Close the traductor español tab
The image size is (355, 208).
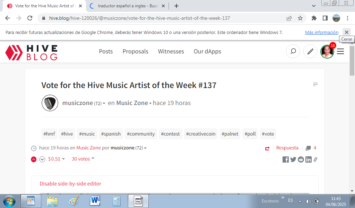[163, 6]
